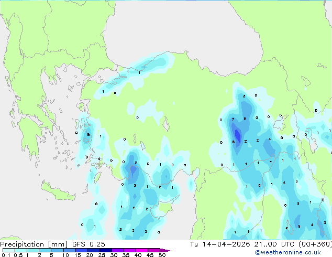Pick the legend swatch between 45 and 50
Image resolution: width=332 pixels, height=257 pixels.
(154, 250)
